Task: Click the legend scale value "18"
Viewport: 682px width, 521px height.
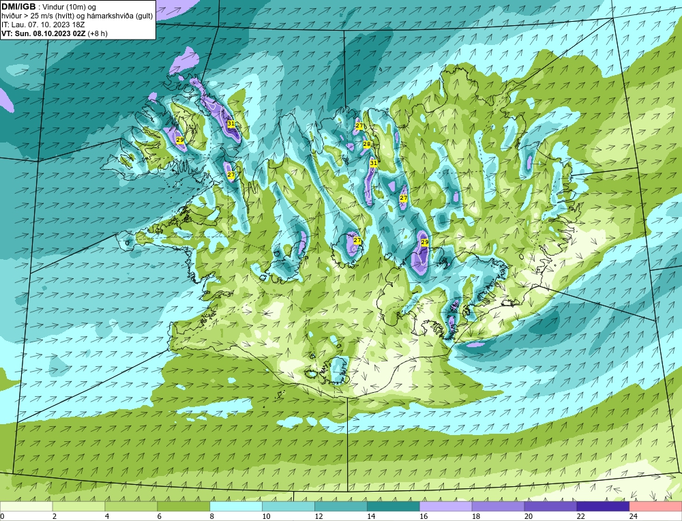Action: (476, 517)
